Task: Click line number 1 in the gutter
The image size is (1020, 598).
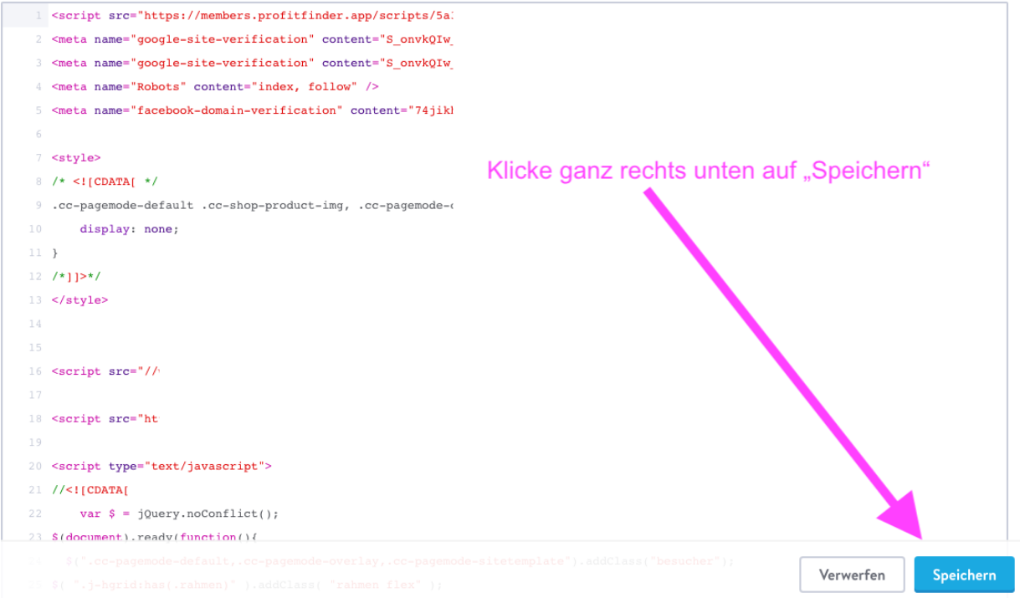Action: pyautogui.click(x=38, y=16)
